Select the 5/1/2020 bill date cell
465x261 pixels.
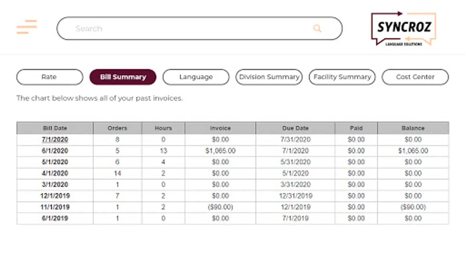pos(55,162)
